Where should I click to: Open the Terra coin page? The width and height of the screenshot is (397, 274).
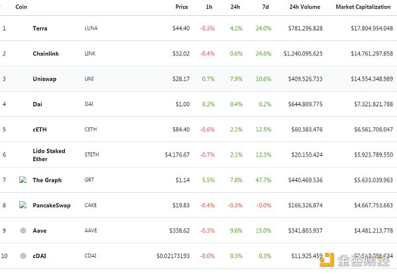[40, 28]
